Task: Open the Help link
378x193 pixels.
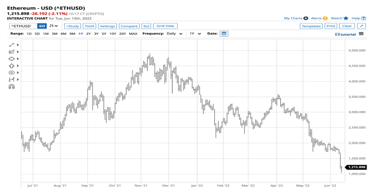Action: click(x=356, y=18)
